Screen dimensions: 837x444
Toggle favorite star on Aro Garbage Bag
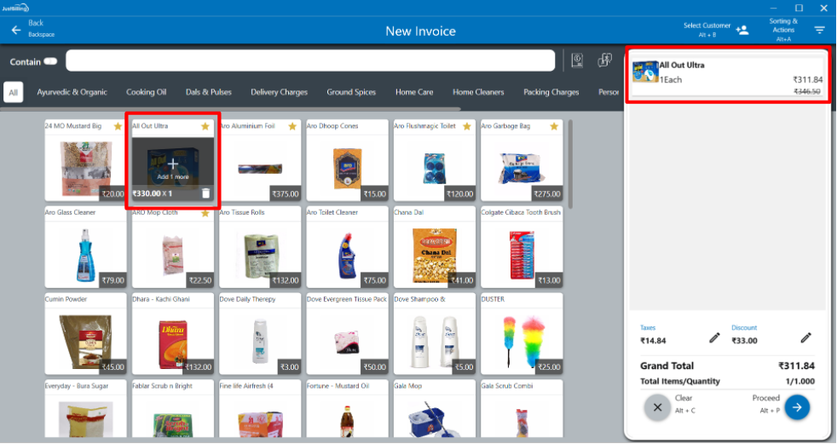coord(554,126)
